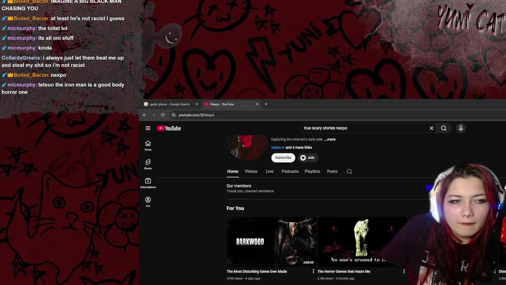The width and height of the screenshot is (506, 285).
Task: Close the Nexpo - YouTube tab
Action: tap(257, 104)
